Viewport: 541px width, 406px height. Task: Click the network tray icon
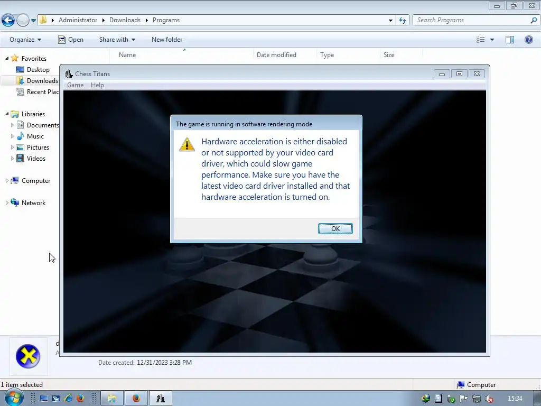tap(477, 399)
